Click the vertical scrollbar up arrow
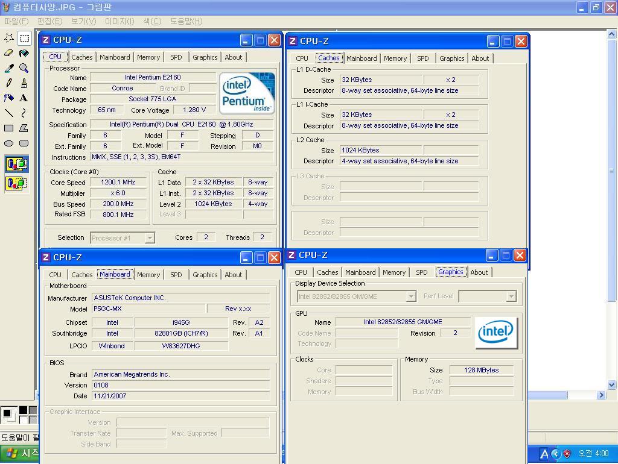 (x=611, y=34)
